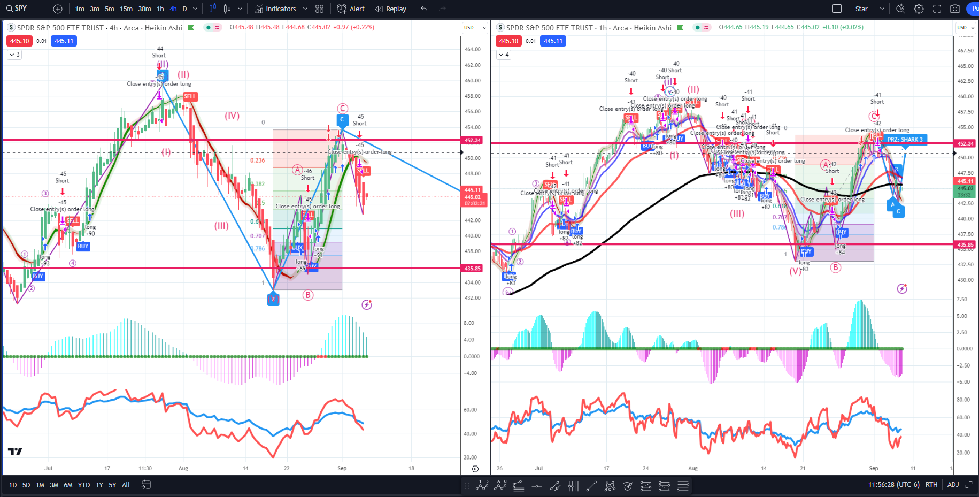Select the D daily timeframe

click(184, 9)
